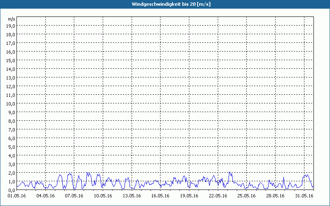Select the 17,0 y-axis label
Image resolution: width=330 pixels, height=206 pixels.
[11, 43]
